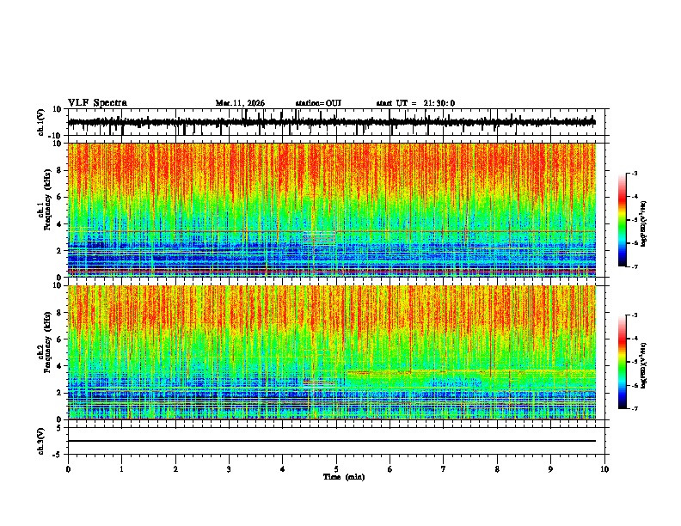Click the "4" kHz tick on ch.1 frequency axis
The width and height of the screenshot is (681, 526).
tap(60, 224)
